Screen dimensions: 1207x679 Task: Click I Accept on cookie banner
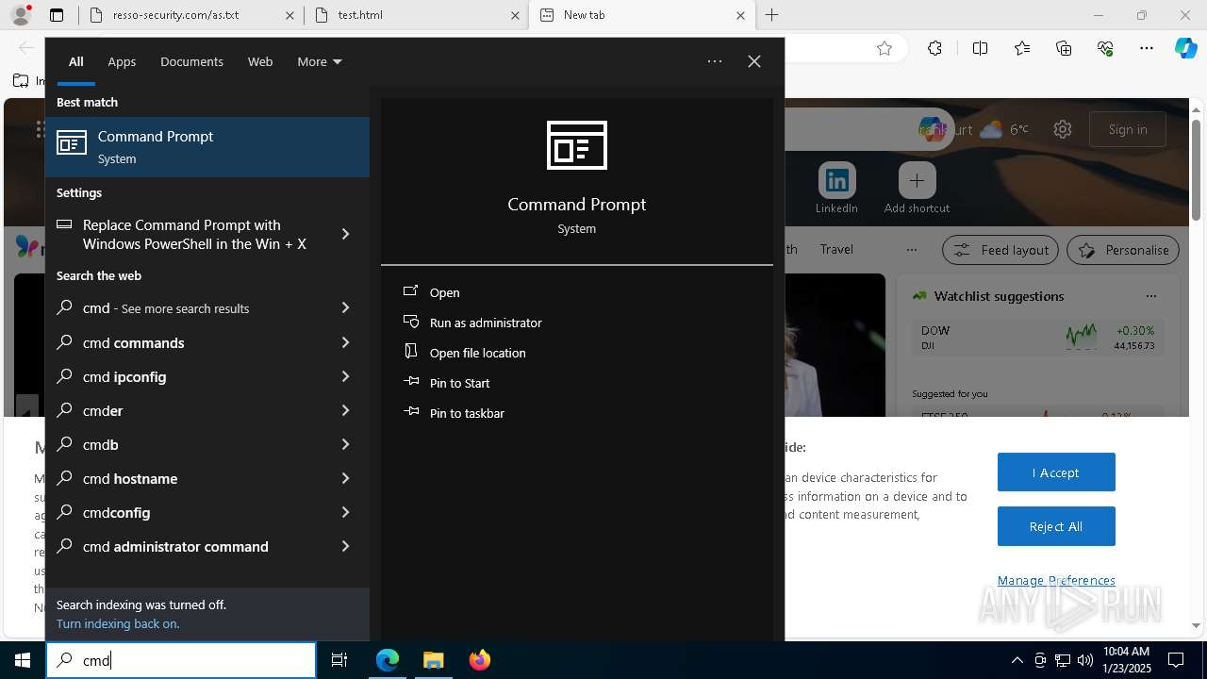tap(1056, 472)
